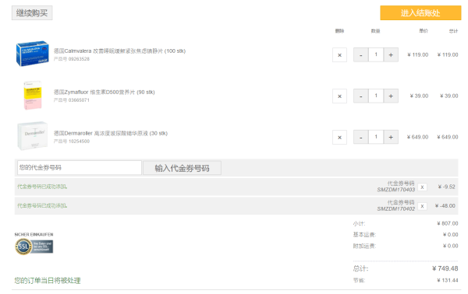
Task: Increase quantity of Calmvalera item
Action: click(x=391, y=54)
